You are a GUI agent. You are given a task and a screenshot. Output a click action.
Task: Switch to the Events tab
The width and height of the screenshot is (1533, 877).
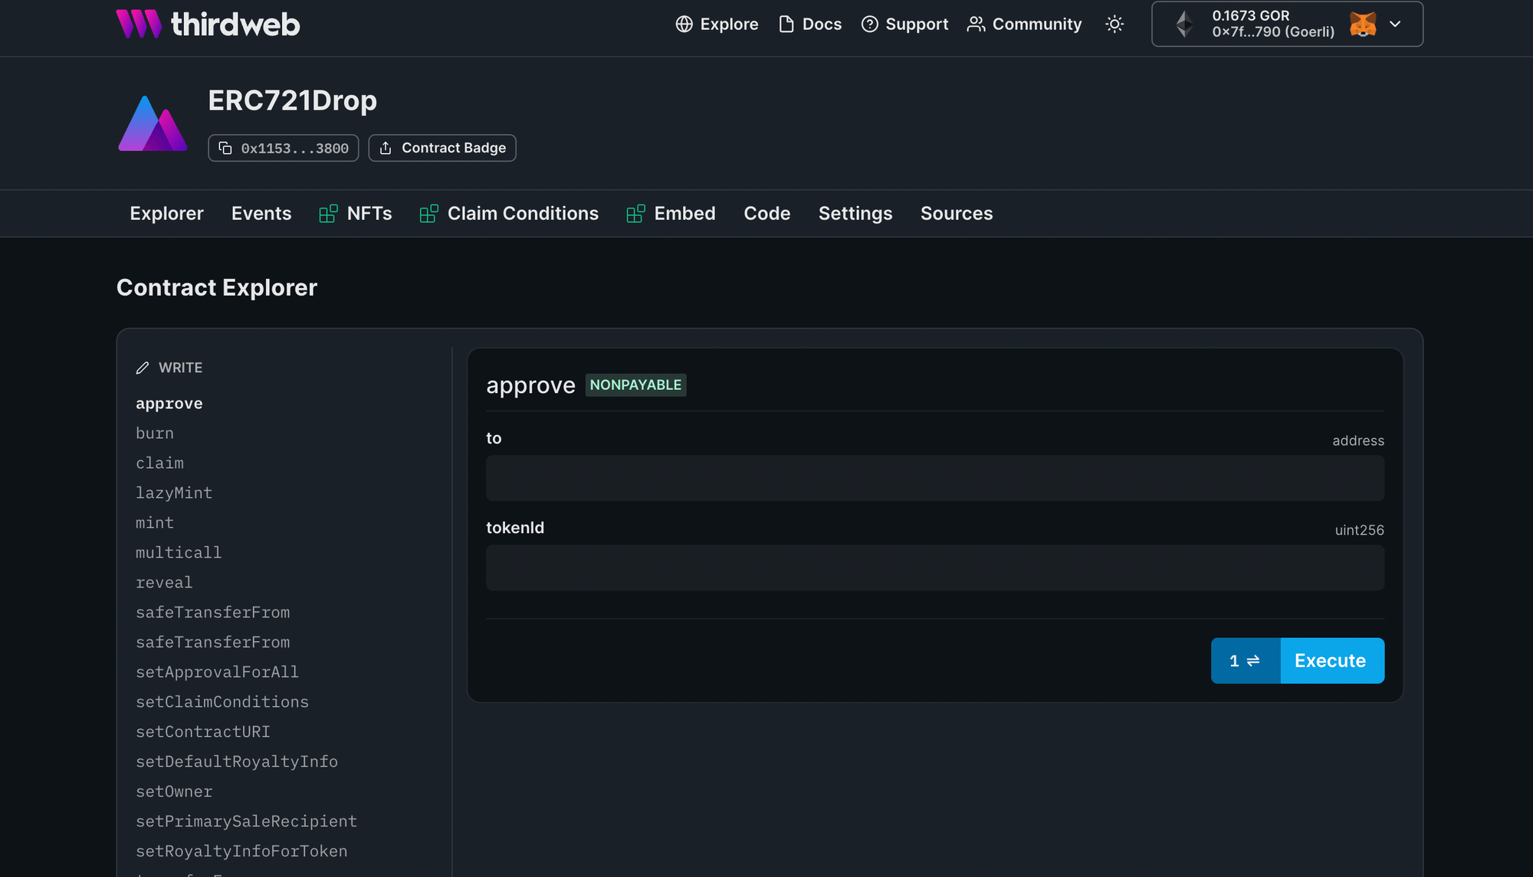click(261, 213)
